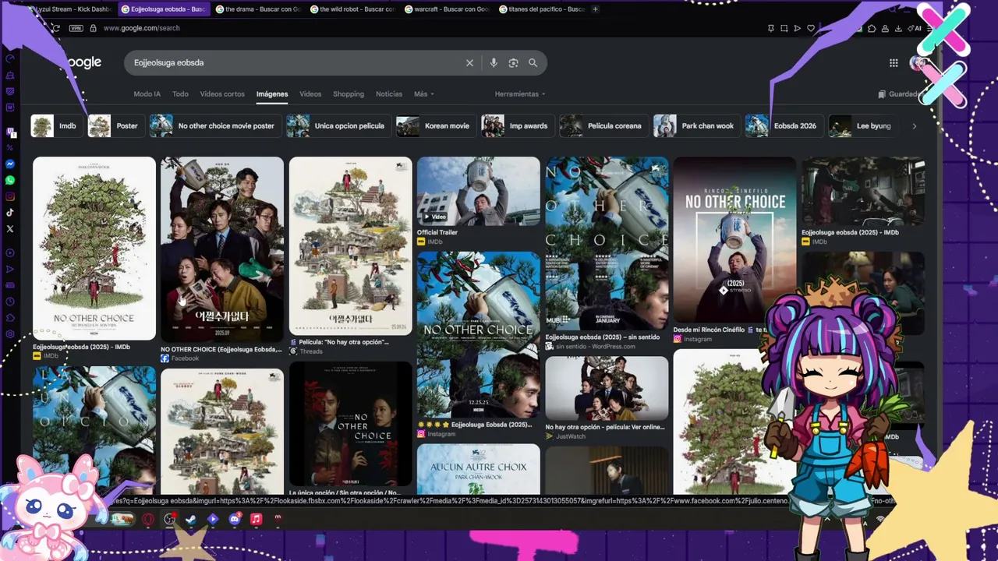Clear the search box with the X icon
Viewport: 998px width, 561px height.
469,63
